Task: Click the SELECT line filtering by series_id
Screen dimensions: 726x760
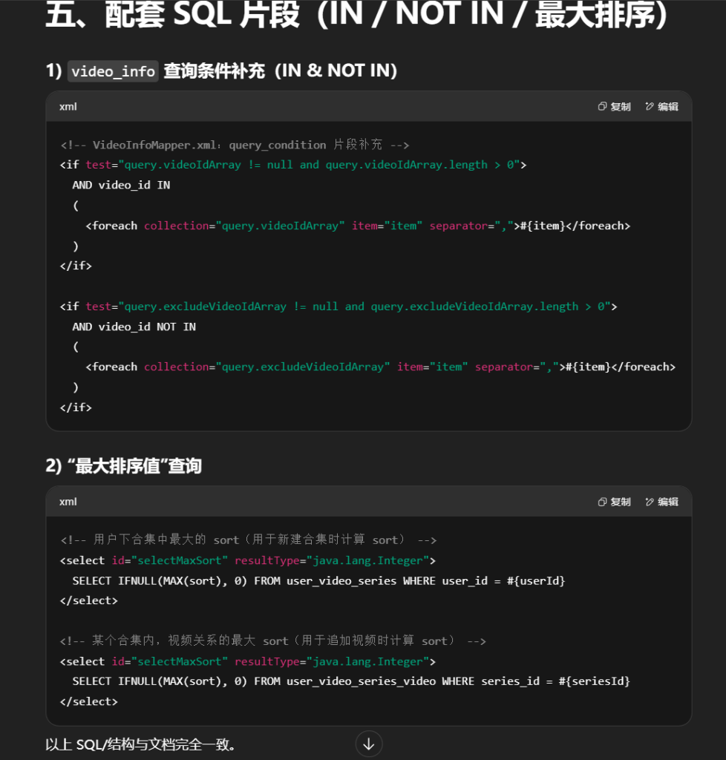Action: coord(350,681)
